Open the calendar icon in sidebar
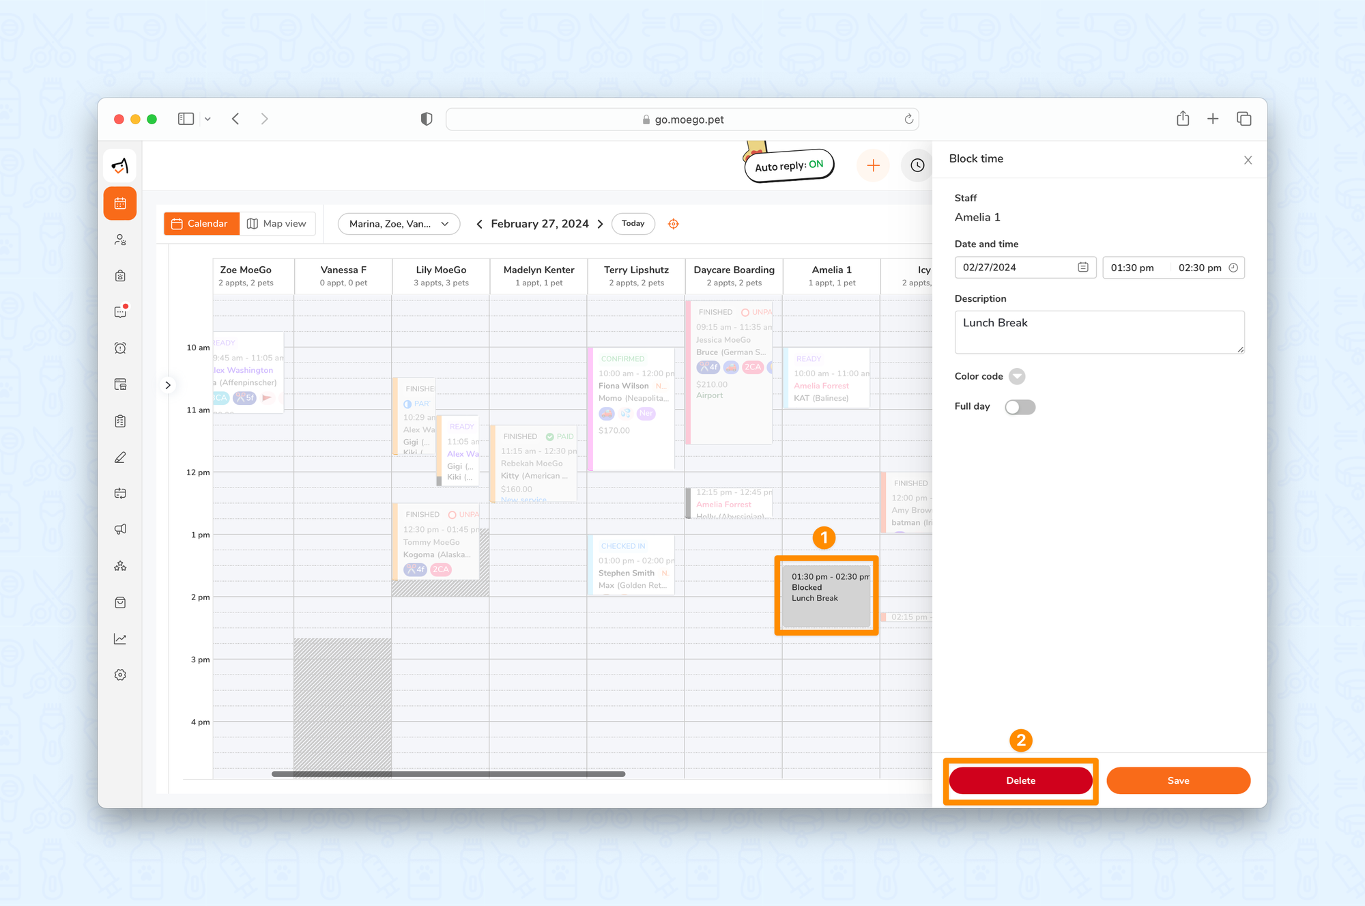 120,203
